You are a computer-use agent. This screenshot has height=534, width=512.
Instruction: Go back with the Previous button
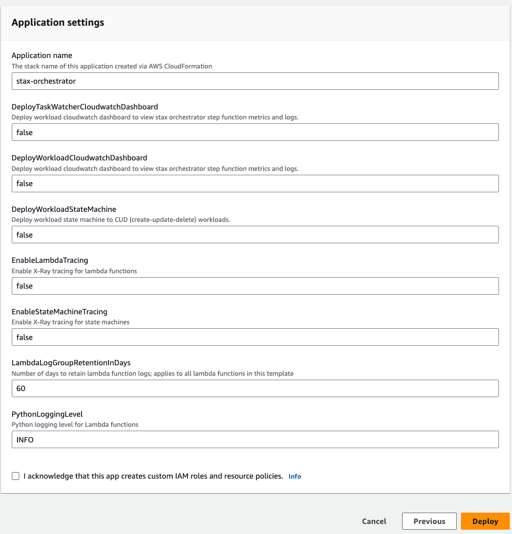tap(429, 521)
